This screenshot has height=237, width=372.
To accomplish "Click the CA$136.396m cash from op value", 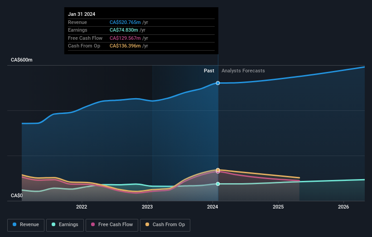I will pyautogui.click(x=125, y=46).
